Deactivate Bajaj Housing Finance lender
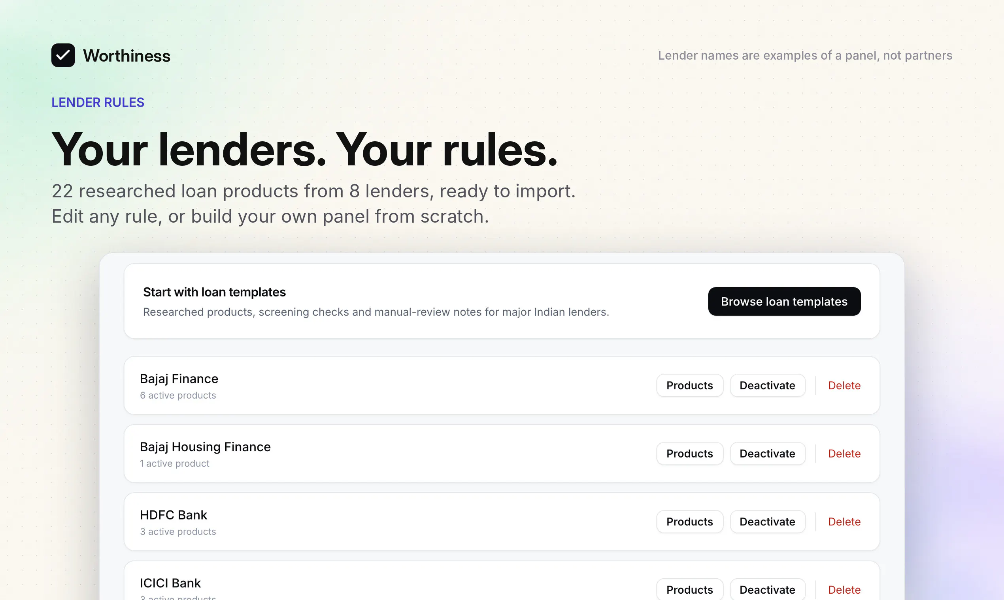 click(x=767, y=453)
